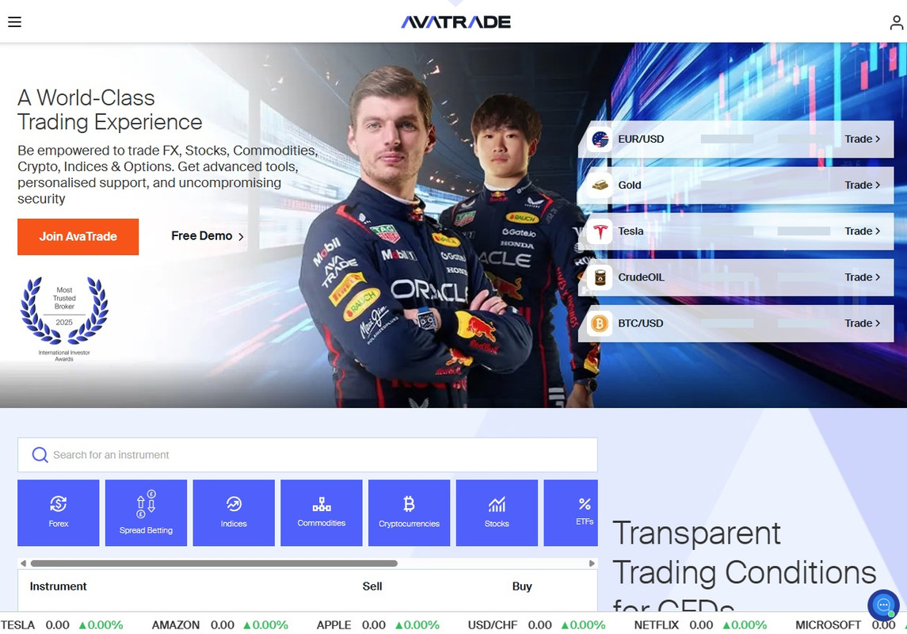Click the A World-Class Trading Experience heading

[110, 110]
